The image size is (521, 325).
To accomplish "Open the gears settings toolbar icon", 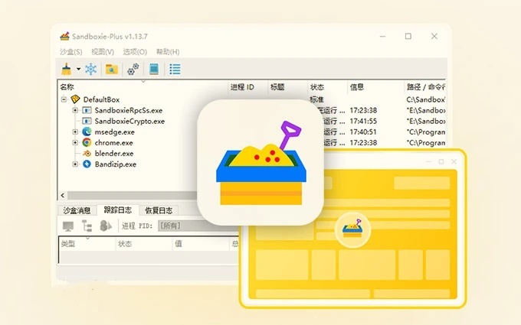I will [x=133, y=70].
